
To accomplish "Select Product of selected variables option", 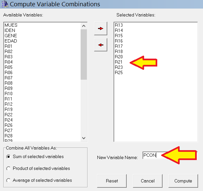I will 8,169.
